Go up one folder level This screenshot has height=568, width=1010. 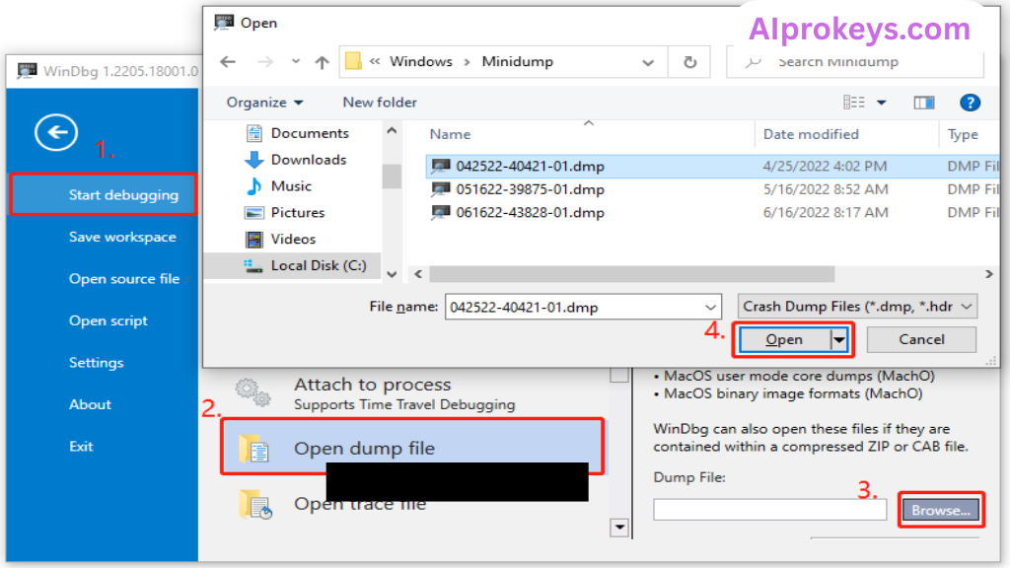click(323, 62)
